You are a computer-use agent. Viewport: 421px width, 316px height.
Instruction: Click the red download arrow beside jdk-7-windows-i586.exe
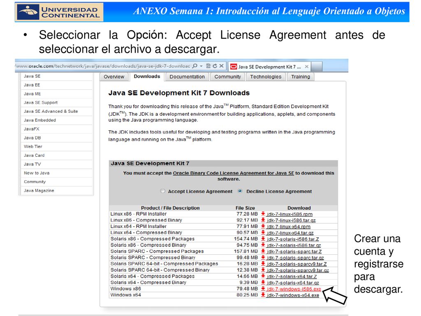[263, 288]
